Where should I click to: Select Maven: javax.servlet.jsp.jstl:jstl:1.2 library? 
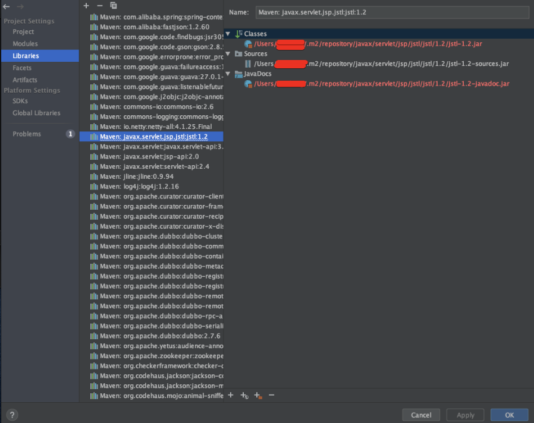pyautogui.click(x=152, y=137)
